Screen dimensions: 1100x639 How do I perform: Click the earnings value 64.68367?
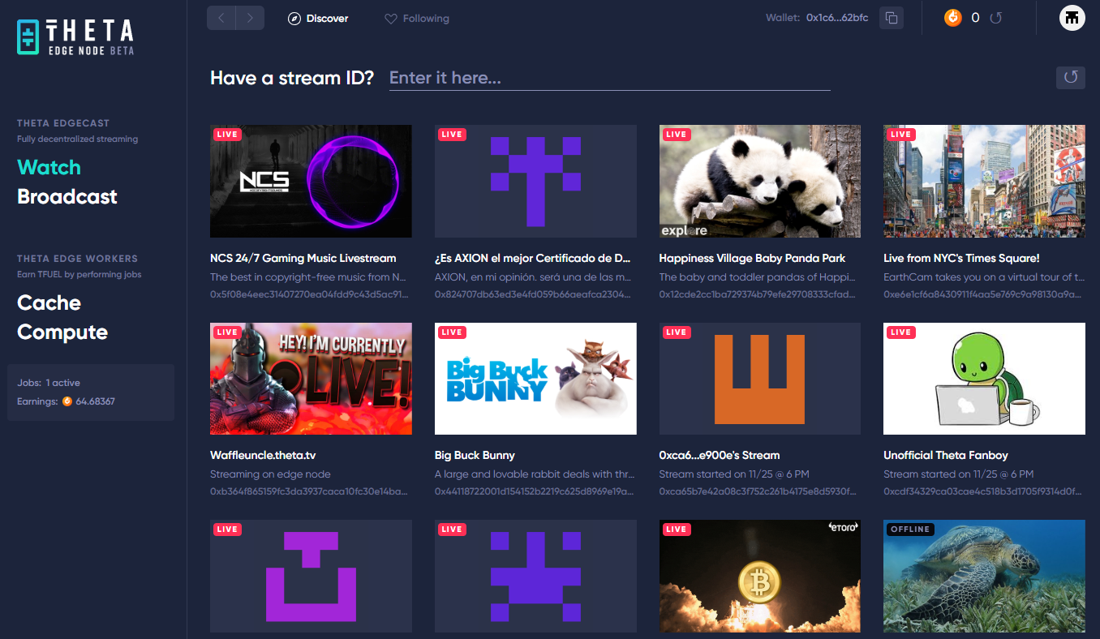pos(96,401)
